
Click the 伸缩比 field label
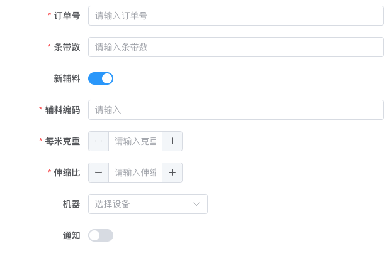coord(67,173)
